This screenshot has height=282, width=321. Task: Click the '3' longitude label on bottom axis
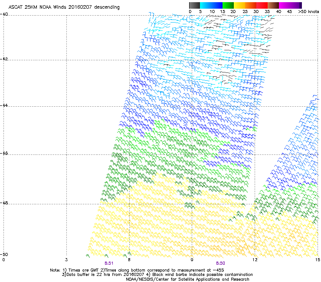(x=66, y=260)
